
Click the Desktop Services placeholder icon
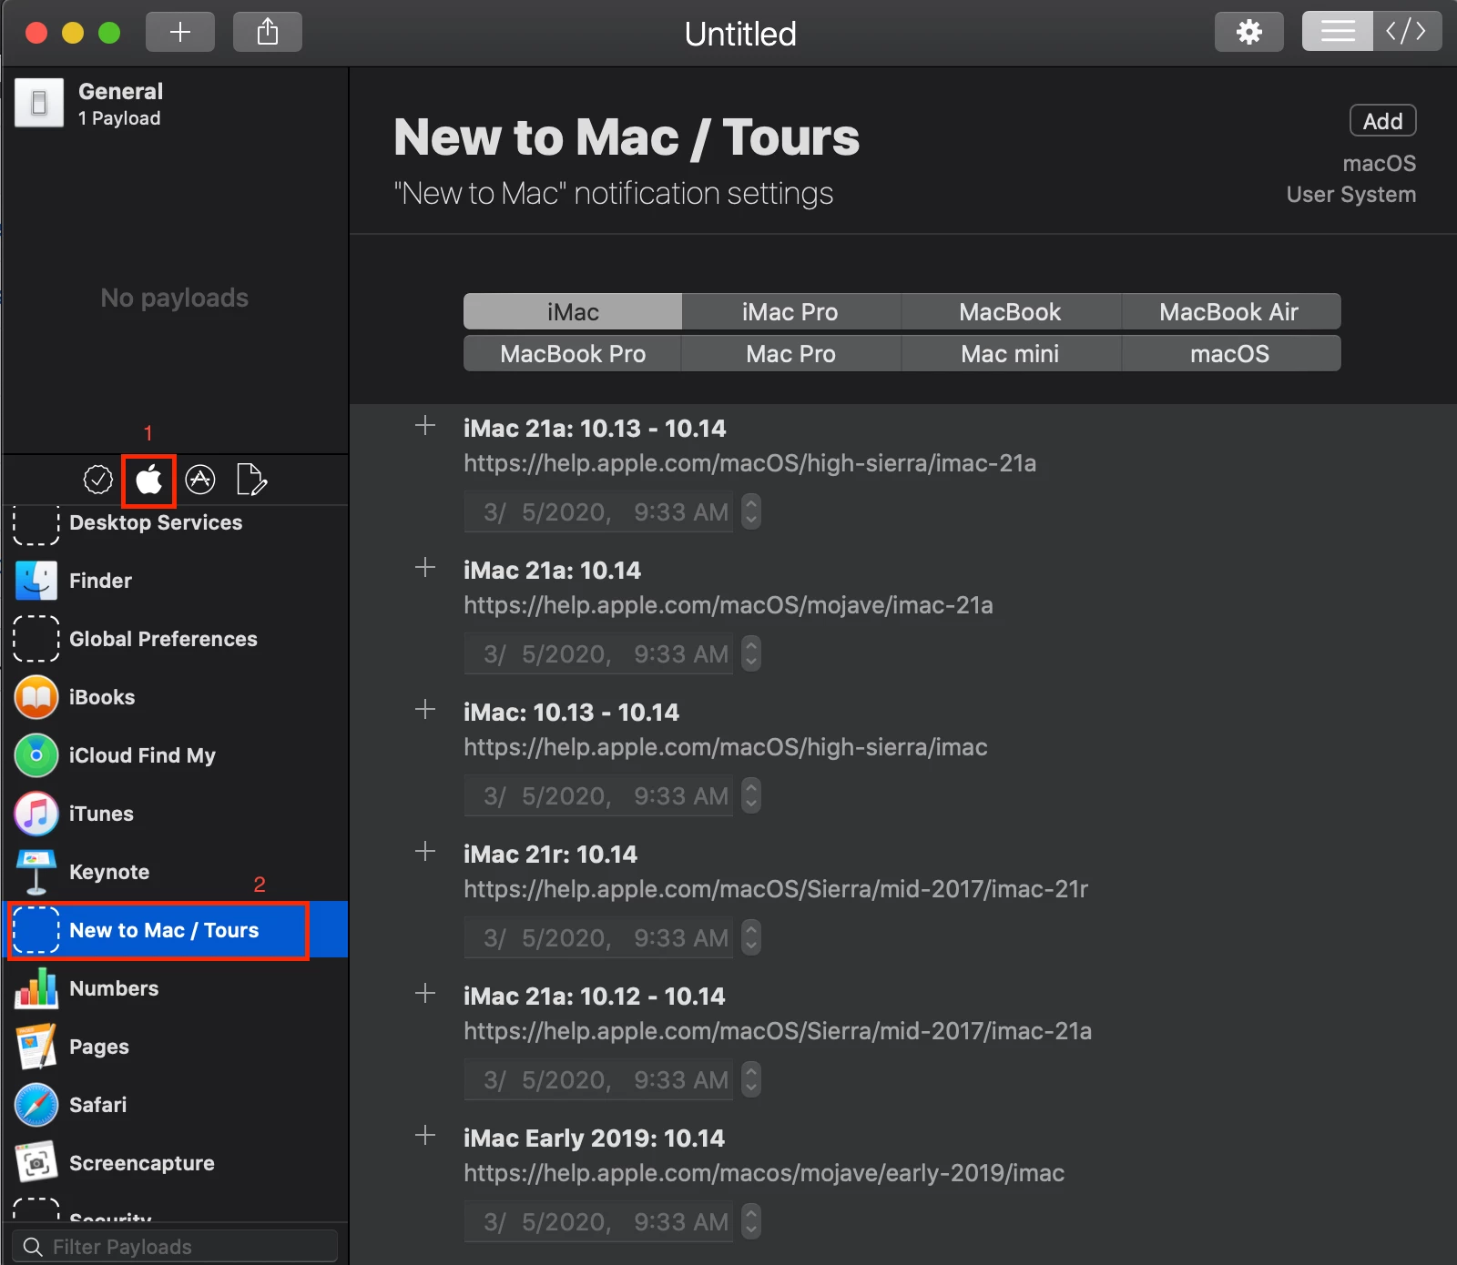point(36,524)
